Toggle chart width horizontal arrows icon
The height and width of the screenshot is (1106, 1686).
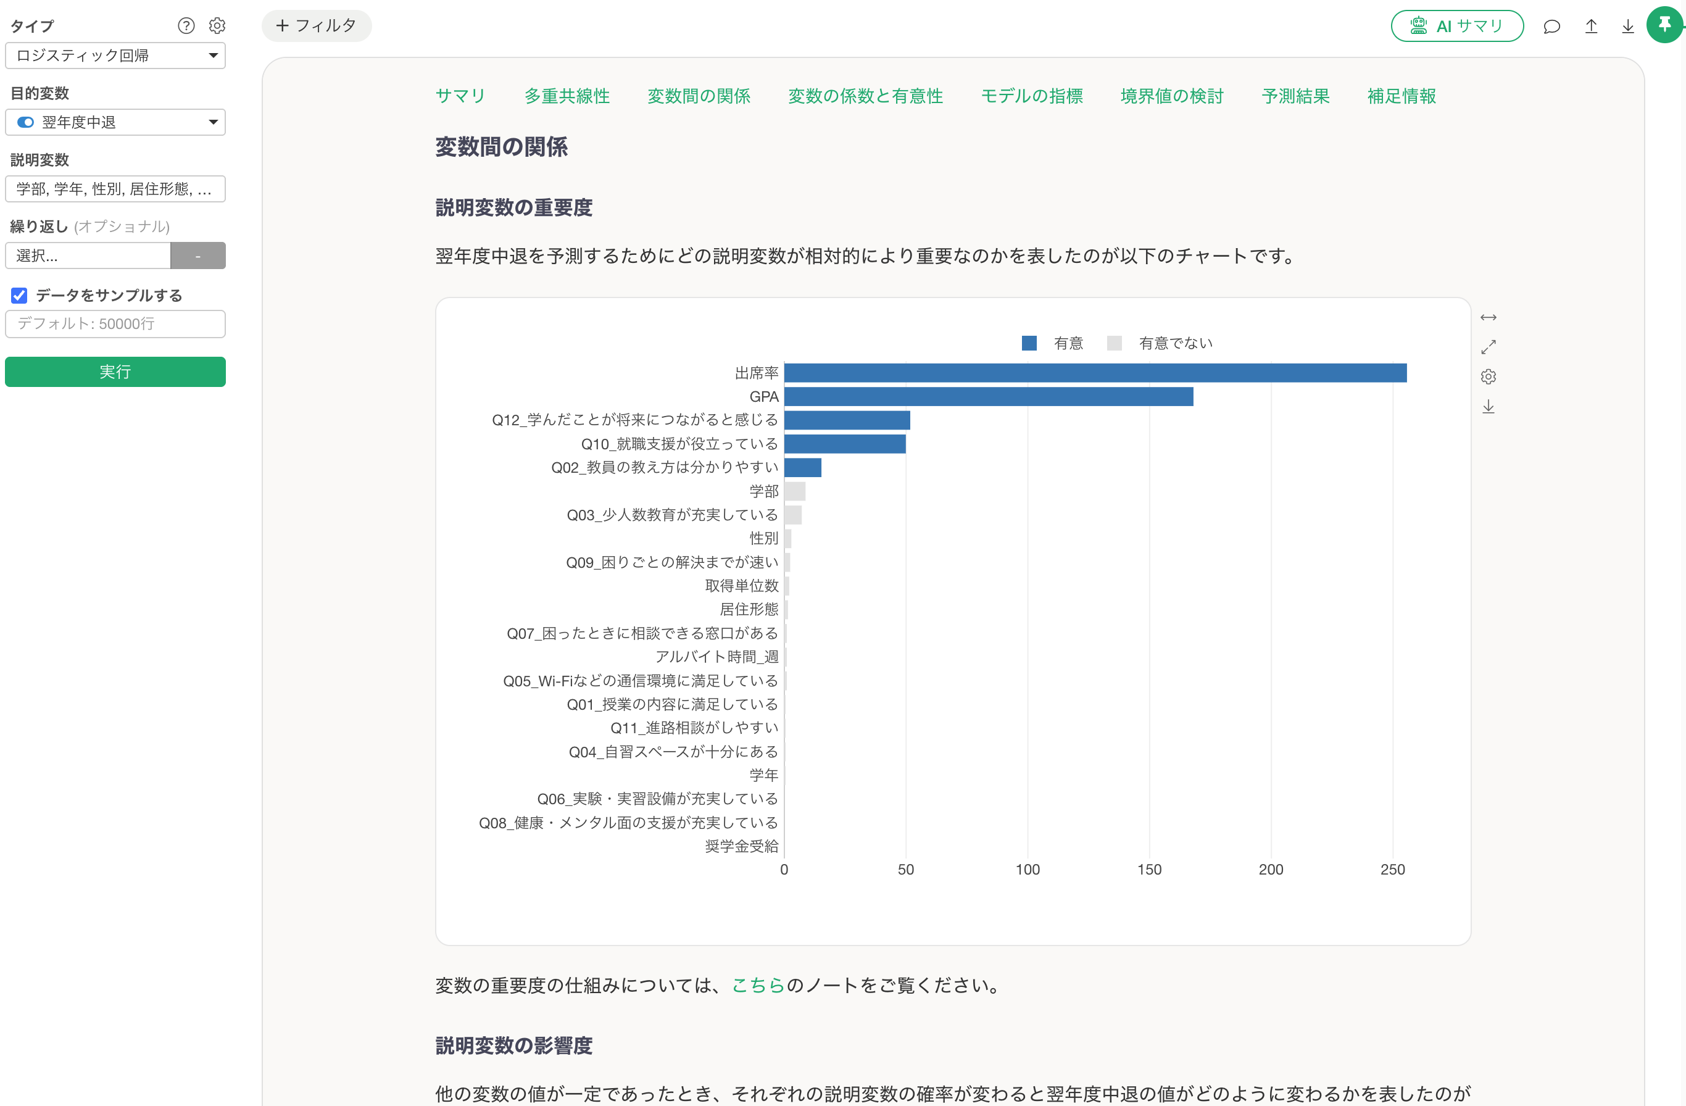pos(1489,317)
